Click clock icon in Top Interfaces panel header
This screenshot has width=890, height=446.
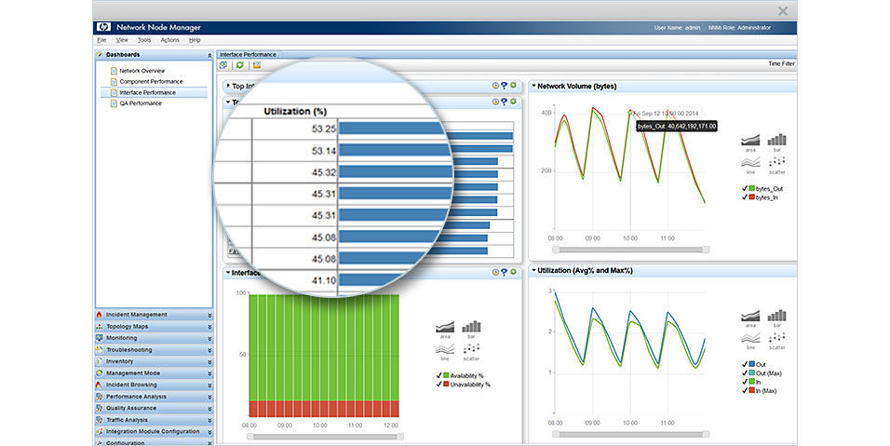(495, 86)
